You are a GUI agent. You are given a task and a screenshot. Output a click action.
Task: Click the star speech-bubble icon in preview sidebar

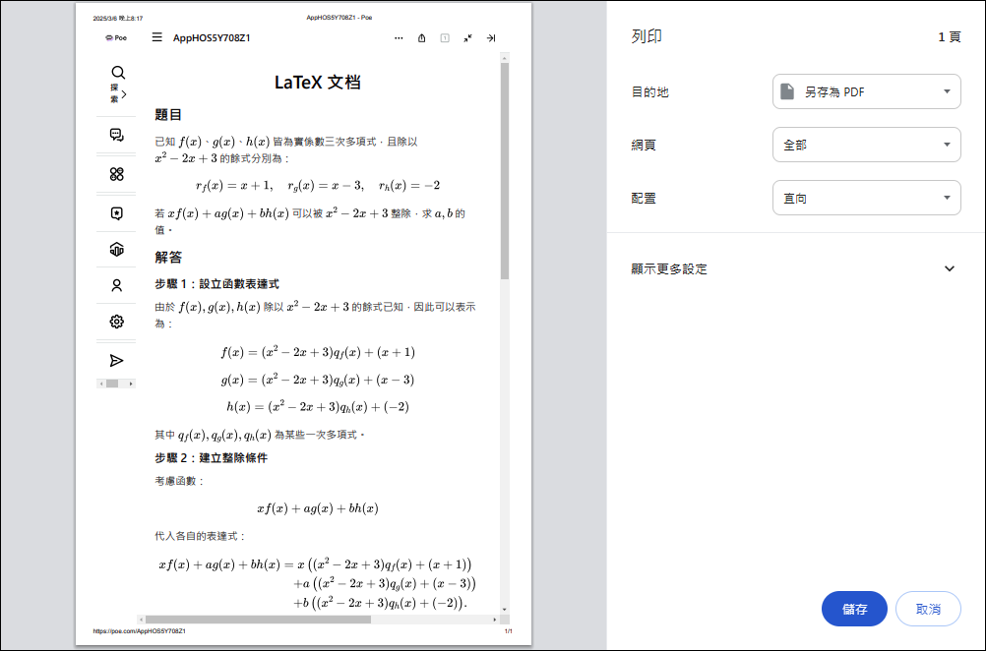pos(116,213)
